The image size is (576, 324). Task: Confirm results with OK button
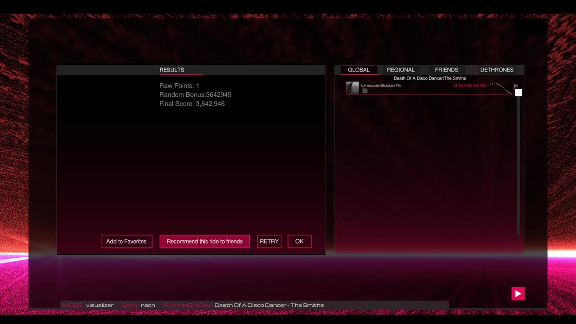(299, 241)
